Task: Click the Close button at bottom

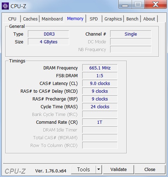Action: click(x=150, y=169)
